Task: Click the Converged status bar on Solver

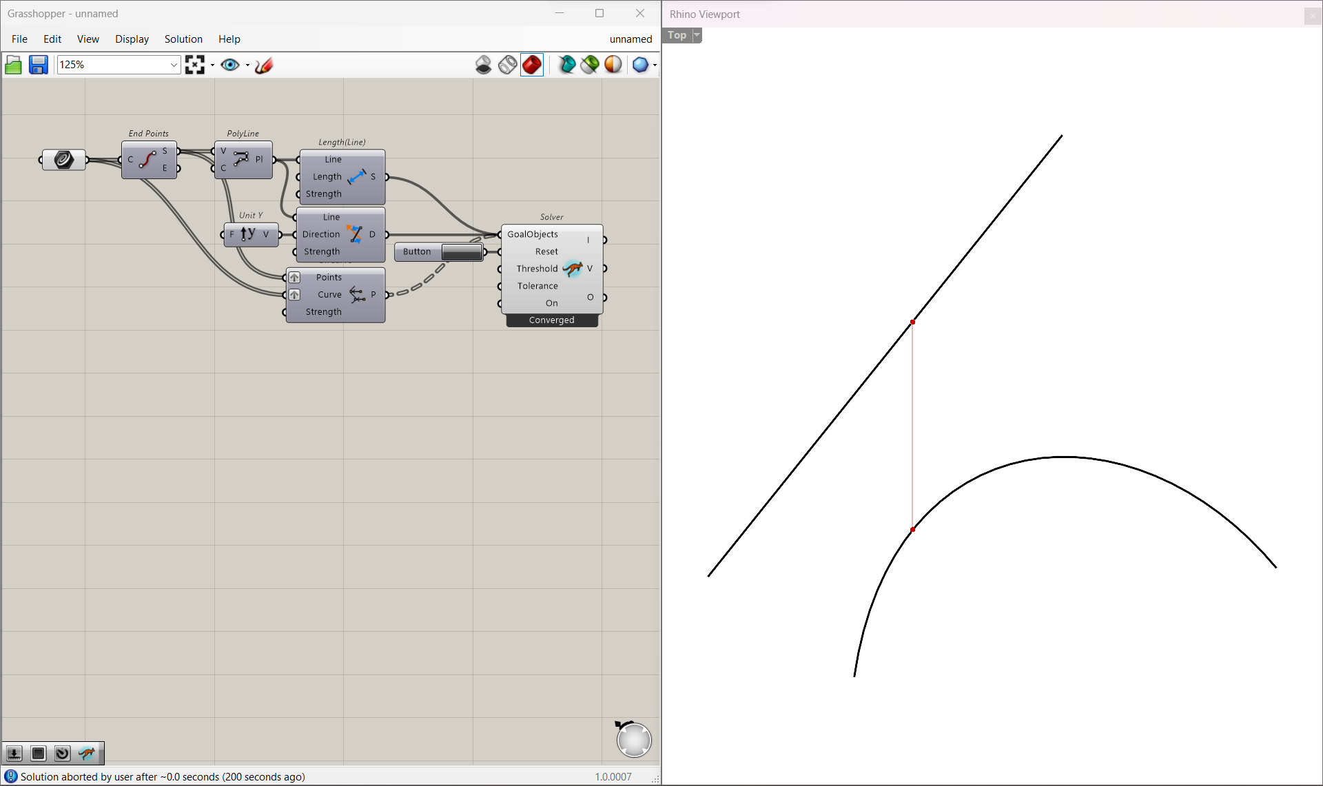Action: [552, 320]
